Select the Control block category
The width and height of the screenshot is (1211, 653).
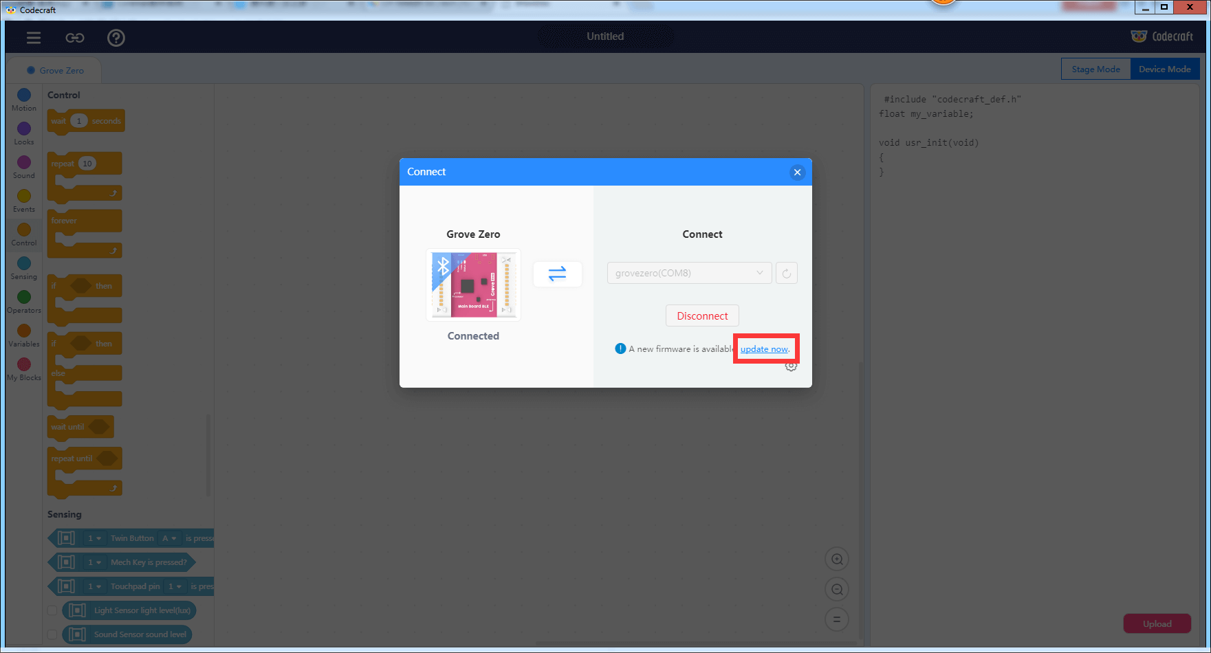(x=24, y=234)
